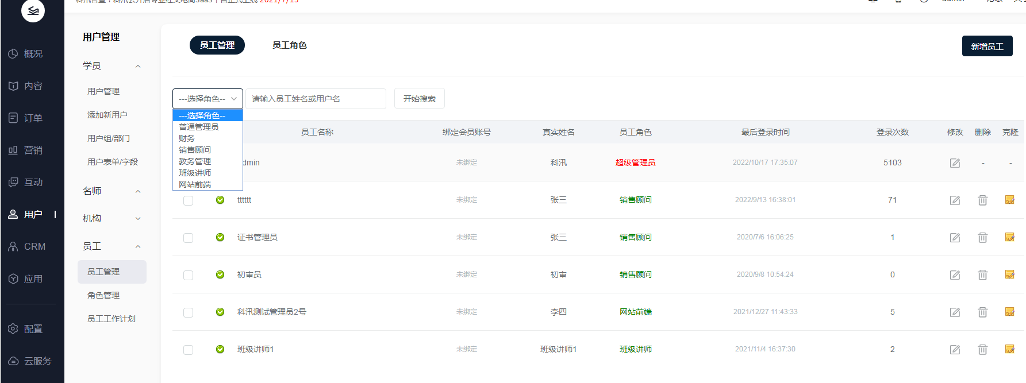The width and height of the screenshot is (1026, 383).
Task: Click the logo icon in the sidebar
Action: 33,10
